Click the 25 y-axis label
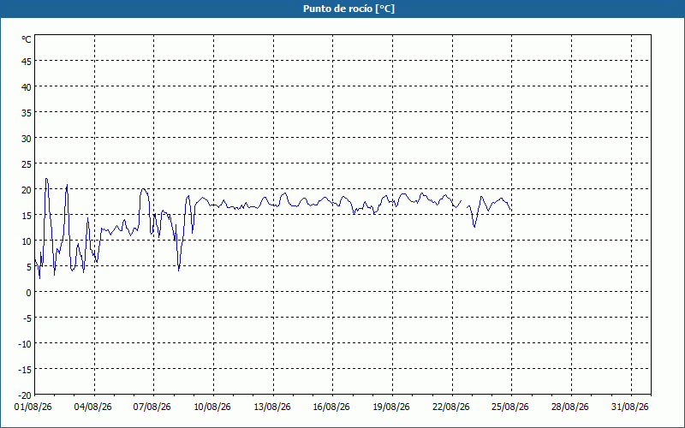Image resolution: width=685 pixels, height=428 pixels. pyautogui.click(x=27, y=164)
